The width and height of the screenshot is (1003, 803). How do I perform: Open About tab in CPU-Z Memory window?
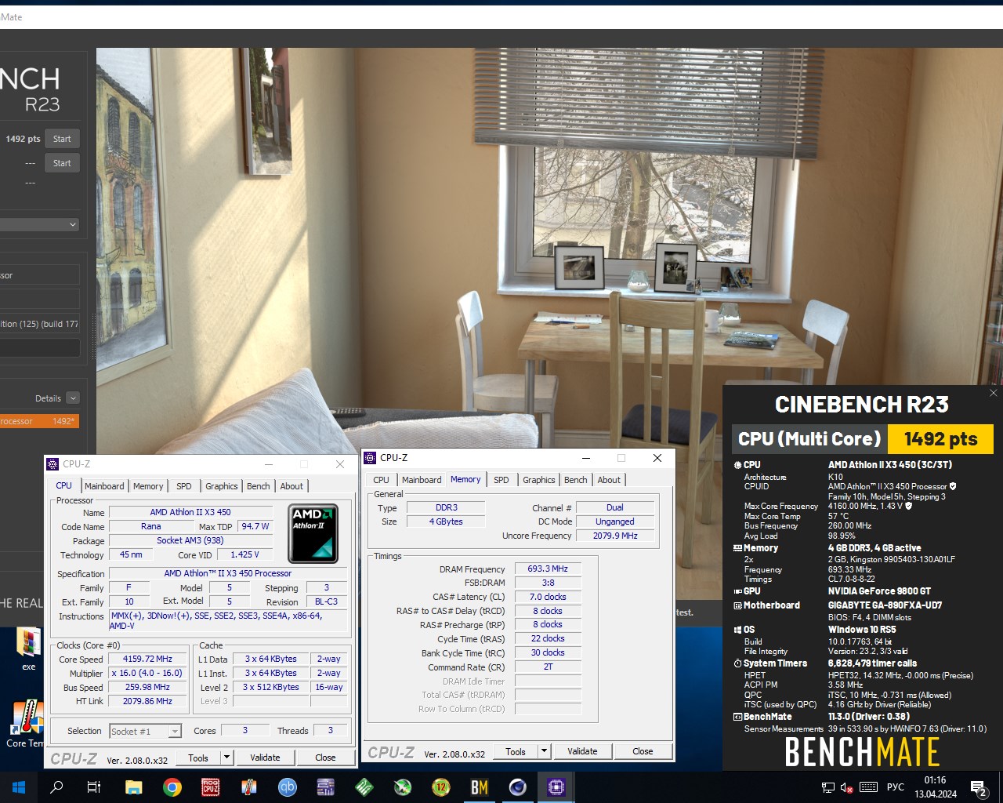(609, 480)
